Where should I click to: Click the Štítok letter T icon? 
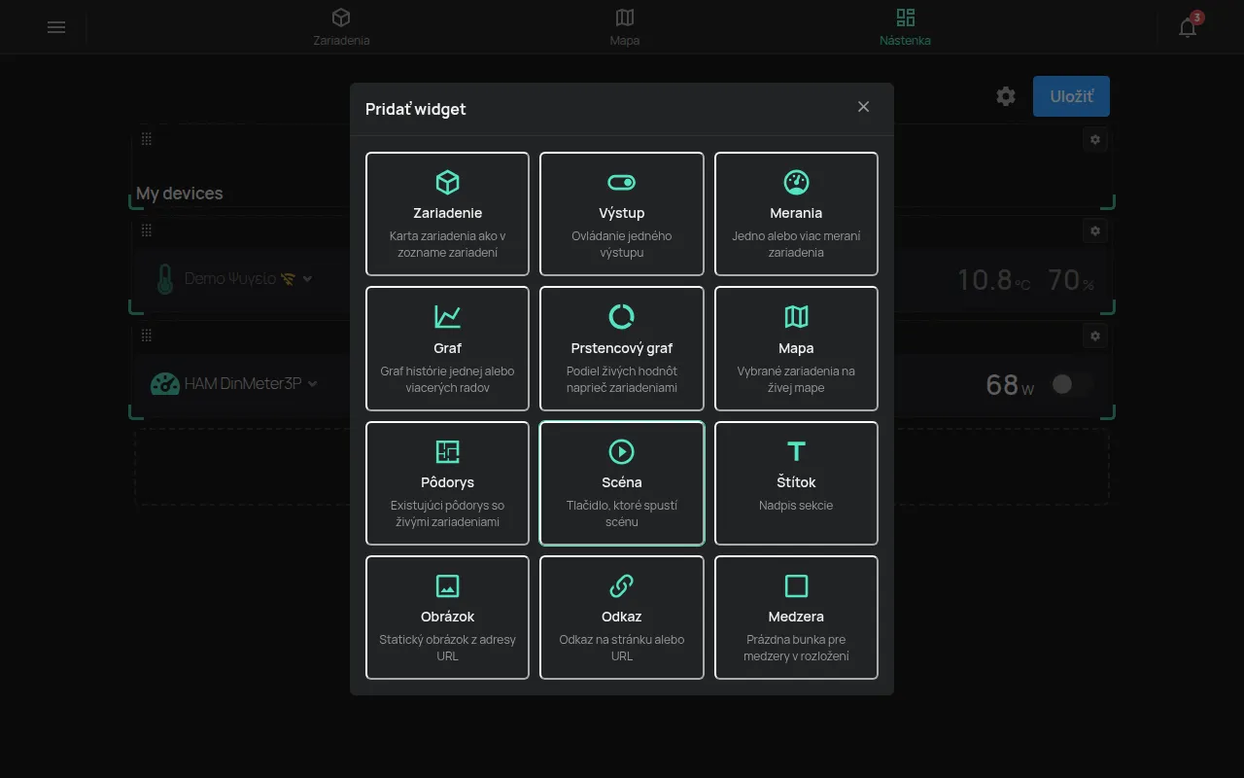[796, 451]
